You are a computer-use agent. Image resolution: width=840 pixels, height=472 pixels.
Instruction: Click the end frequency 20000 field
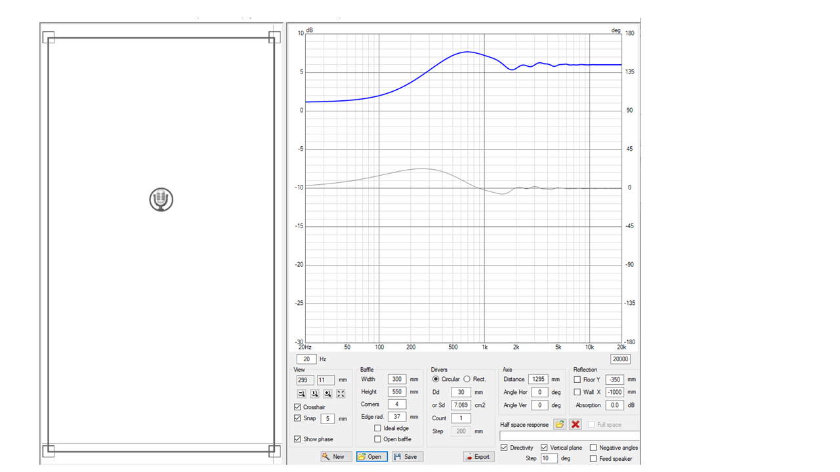[x=620, y=359]
